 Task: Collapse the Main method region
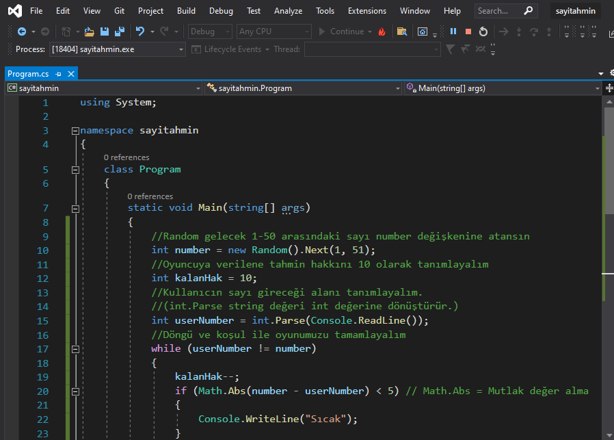tap(75, 208)
